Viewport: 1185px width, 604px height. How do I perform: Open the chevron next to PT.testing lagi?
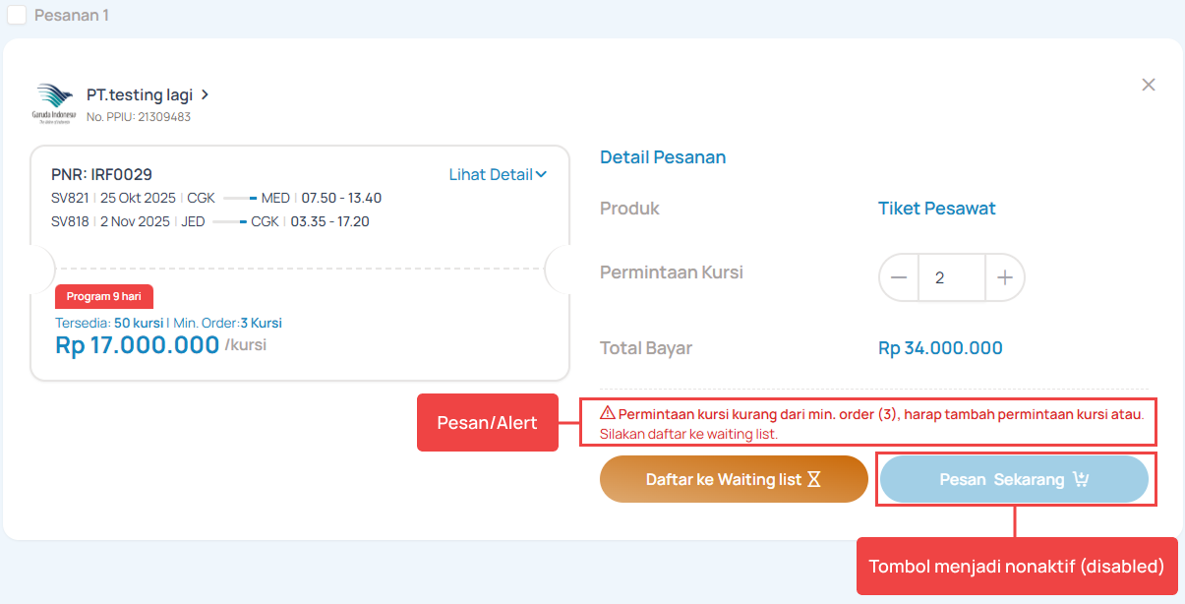coord(205,95)
